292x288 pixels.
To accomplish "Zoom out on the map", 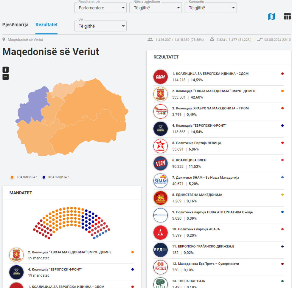I will [x=6, y=77].
